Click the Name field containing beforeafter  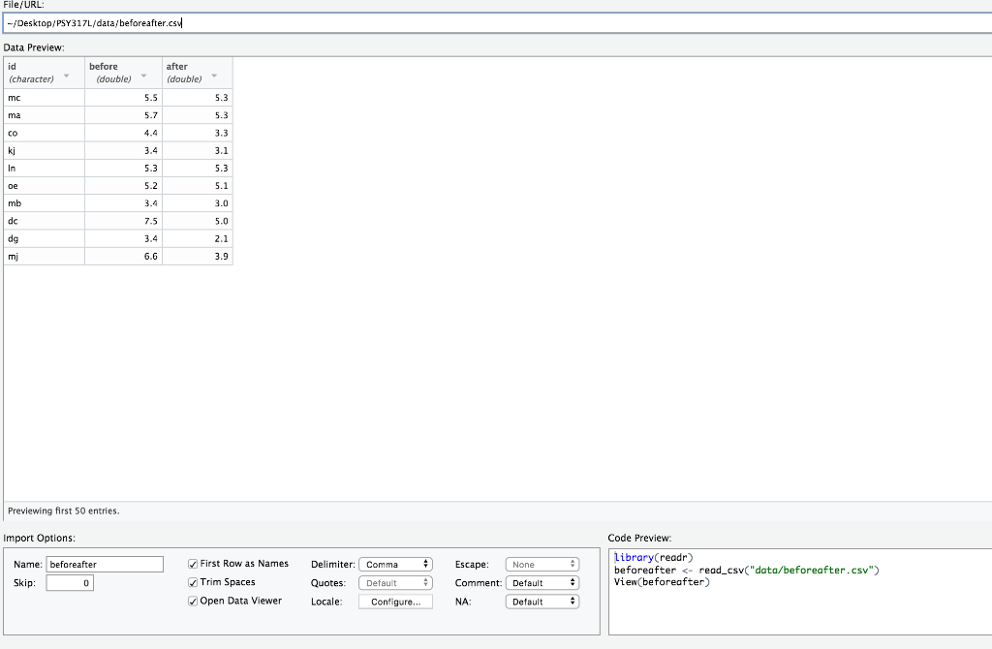point(104,564)
